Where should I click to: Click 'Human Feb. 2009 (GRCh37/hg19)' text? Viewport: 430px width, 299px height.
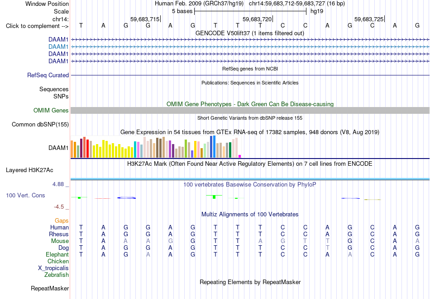199,4
